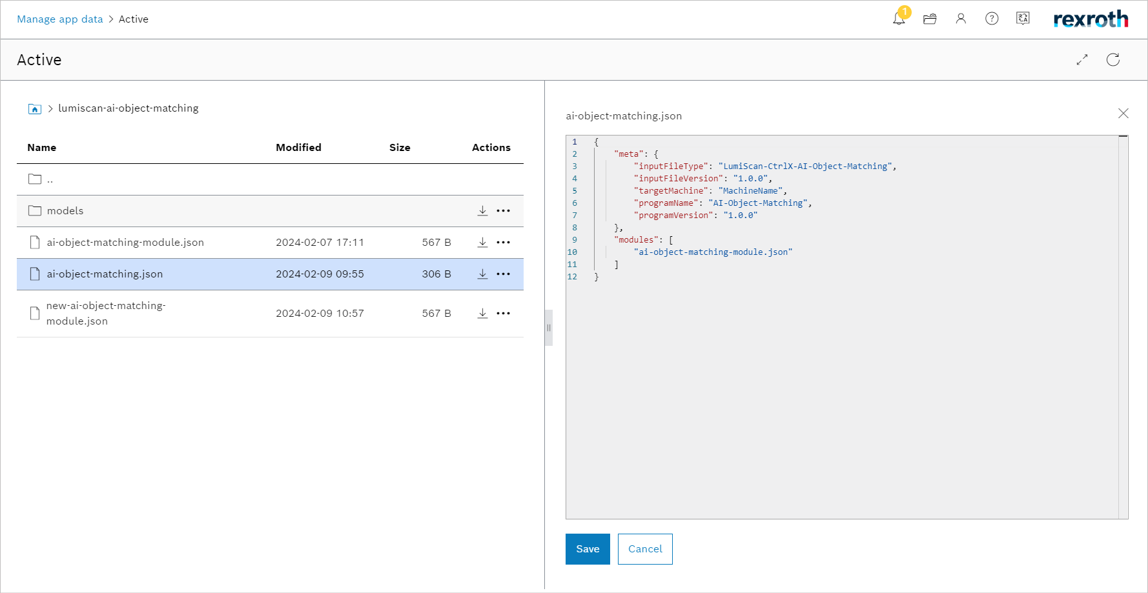1148x593 pixels.
Task: Click the editor vertical scrollbar
Action: pos(1123,327)
